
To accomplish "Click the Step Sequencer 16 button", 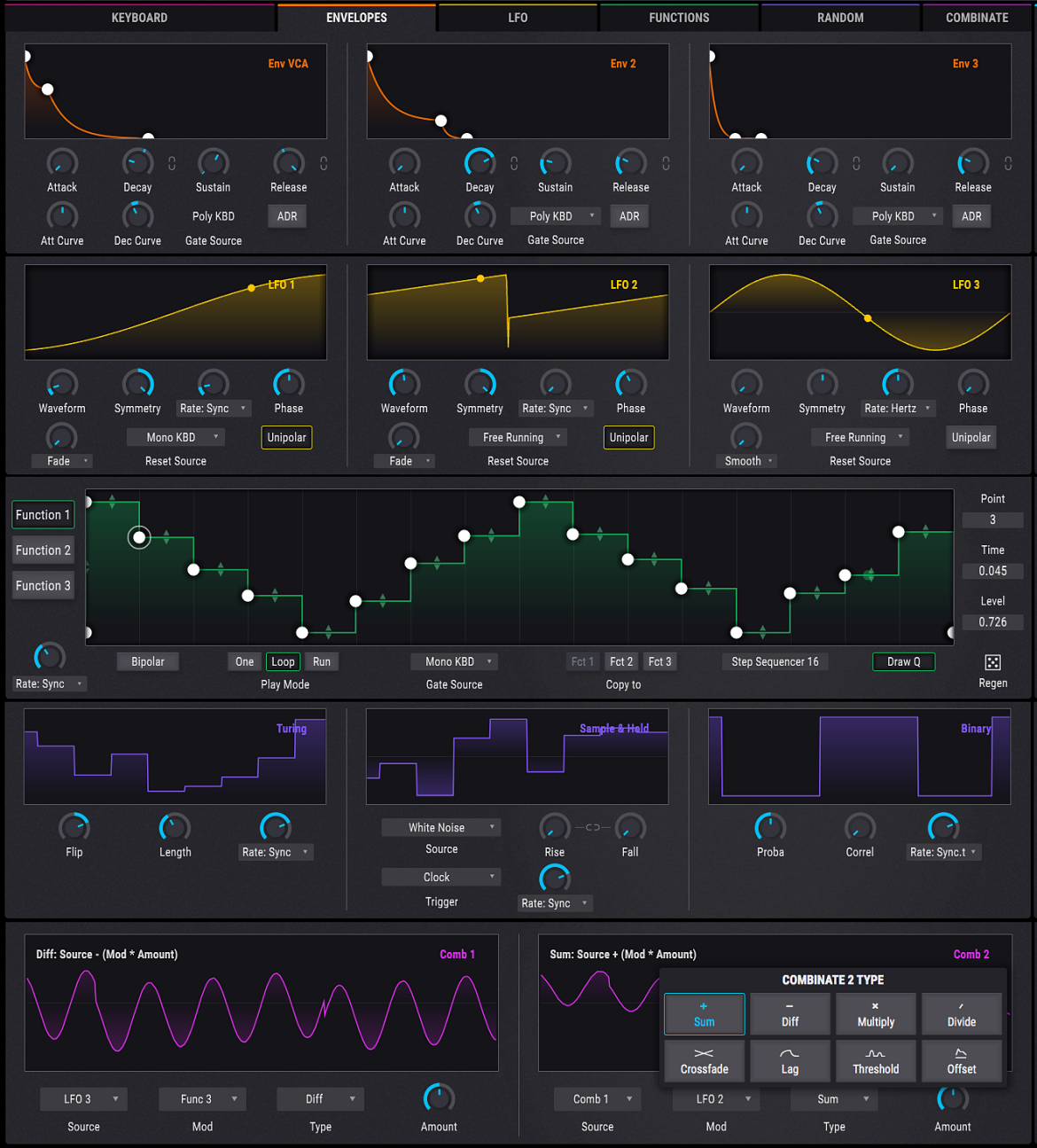I will point(776,661).
